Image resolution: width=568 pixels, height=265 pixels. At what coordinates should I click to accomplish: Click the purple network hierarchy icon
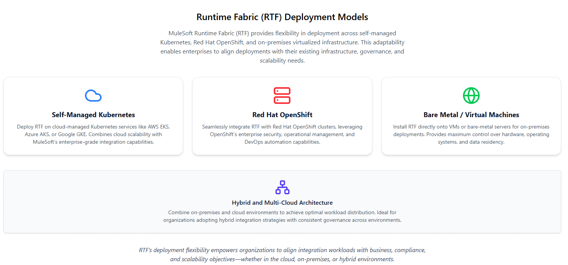click(x=282, y=187)
